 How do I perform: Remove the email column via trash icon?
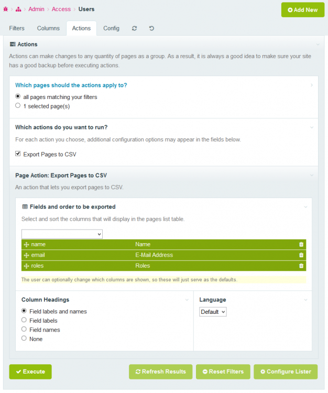[x=301, y=255]
